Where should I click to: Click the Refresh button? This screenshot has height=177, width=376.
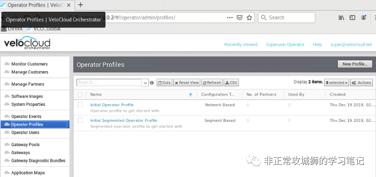point(212,82)
